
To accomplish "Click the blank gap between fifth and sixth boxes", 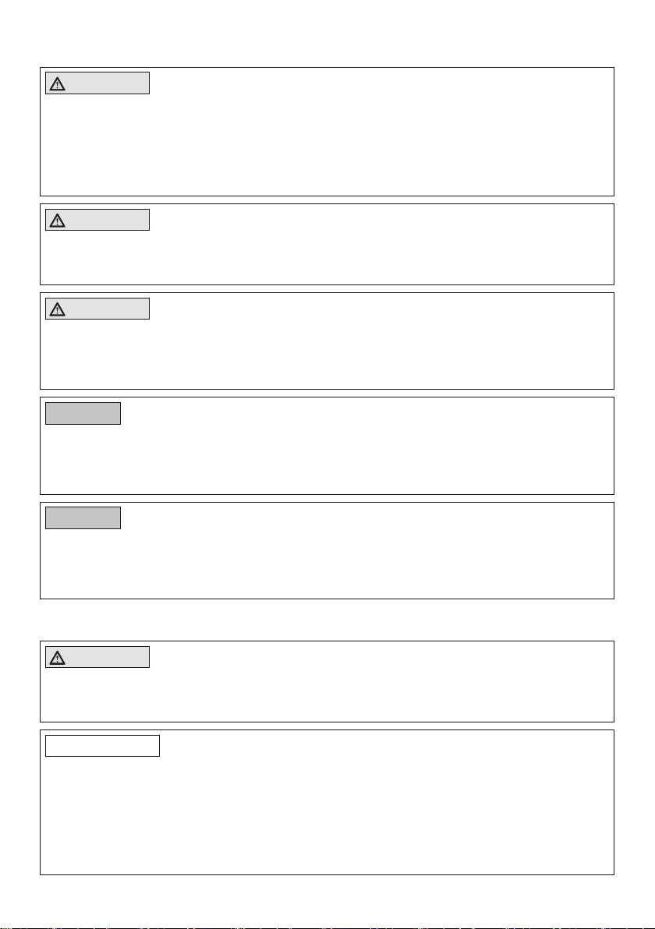I will (327, 620).
